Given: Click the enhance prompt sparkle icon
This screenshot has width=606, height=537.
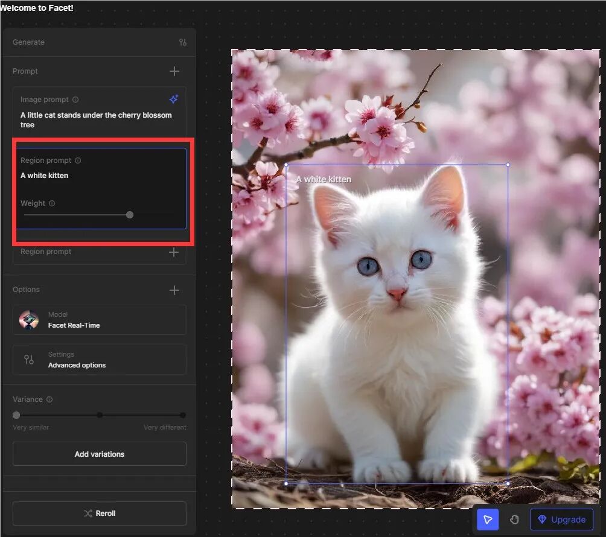Looking at the screenshot, I should pyautogui.click(x=174, y=99).
